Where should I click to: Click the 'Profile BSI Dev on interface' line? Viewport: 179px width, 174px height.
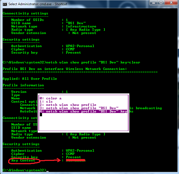tap(65, 69)
